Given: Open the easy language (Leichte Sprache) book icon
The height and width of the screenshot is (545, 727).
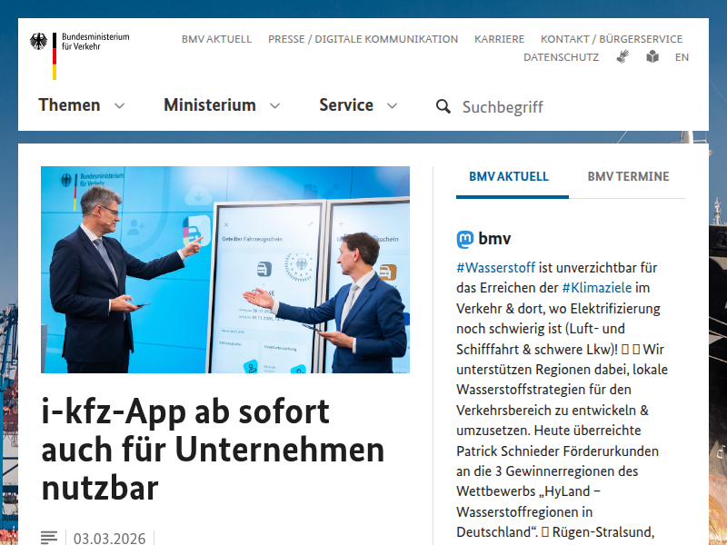Looking at the screenshot, I should pyautogui.click(x=652, y=56).
